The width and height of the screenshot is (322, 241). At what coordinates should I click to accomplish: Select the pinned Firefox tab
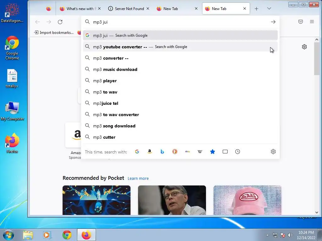tap(48, 8)
